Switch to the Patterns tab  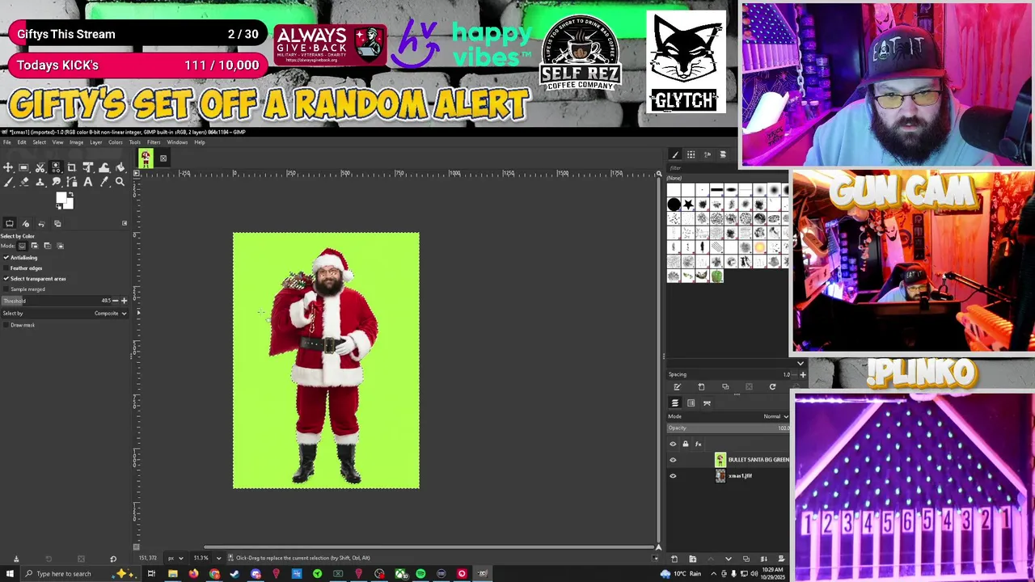tap(691, 154)
